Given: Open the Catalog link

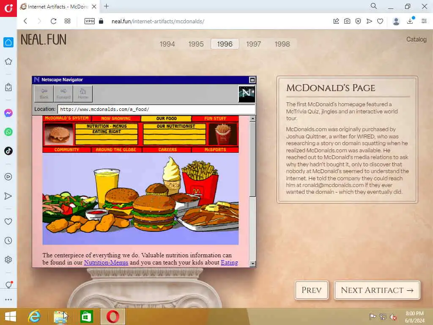Looking at the screenshot, I should click(x=416, y=39).
